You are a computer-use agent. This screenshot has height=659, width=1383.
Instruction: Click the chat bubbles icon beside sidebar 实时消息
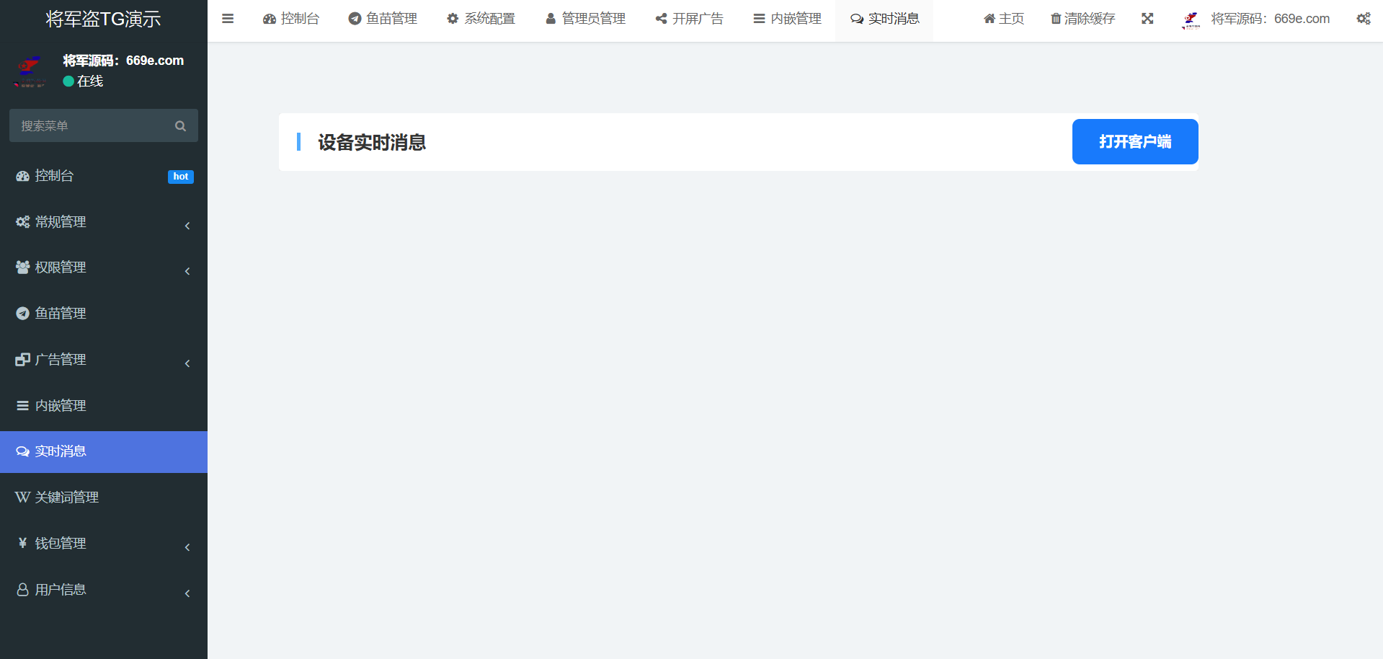pos(23,451)
